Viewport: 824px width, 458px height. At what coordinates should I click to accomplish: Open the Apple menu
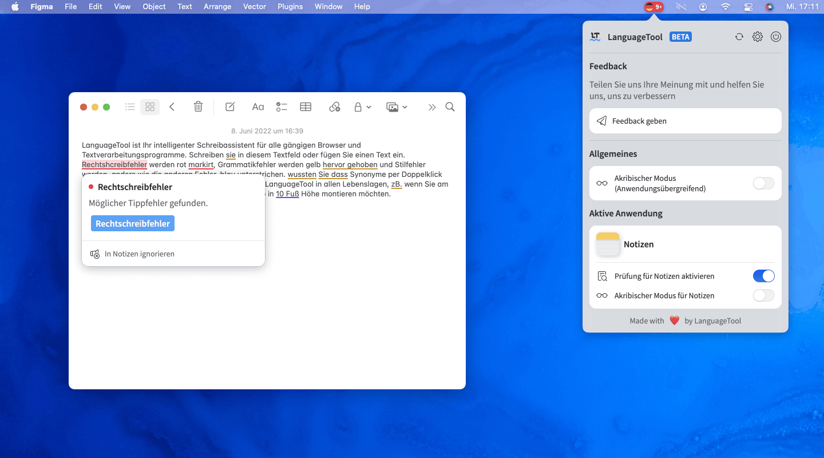pyautogui.click(x=15, y=7)
